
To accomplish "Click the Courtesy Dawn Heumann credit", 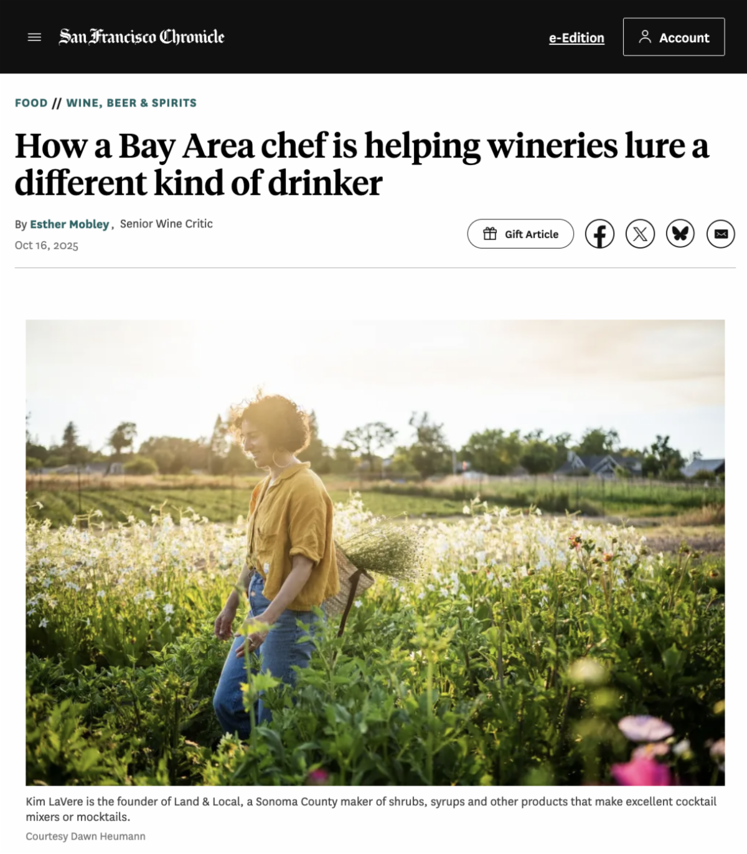I will (x=85, y=837).
